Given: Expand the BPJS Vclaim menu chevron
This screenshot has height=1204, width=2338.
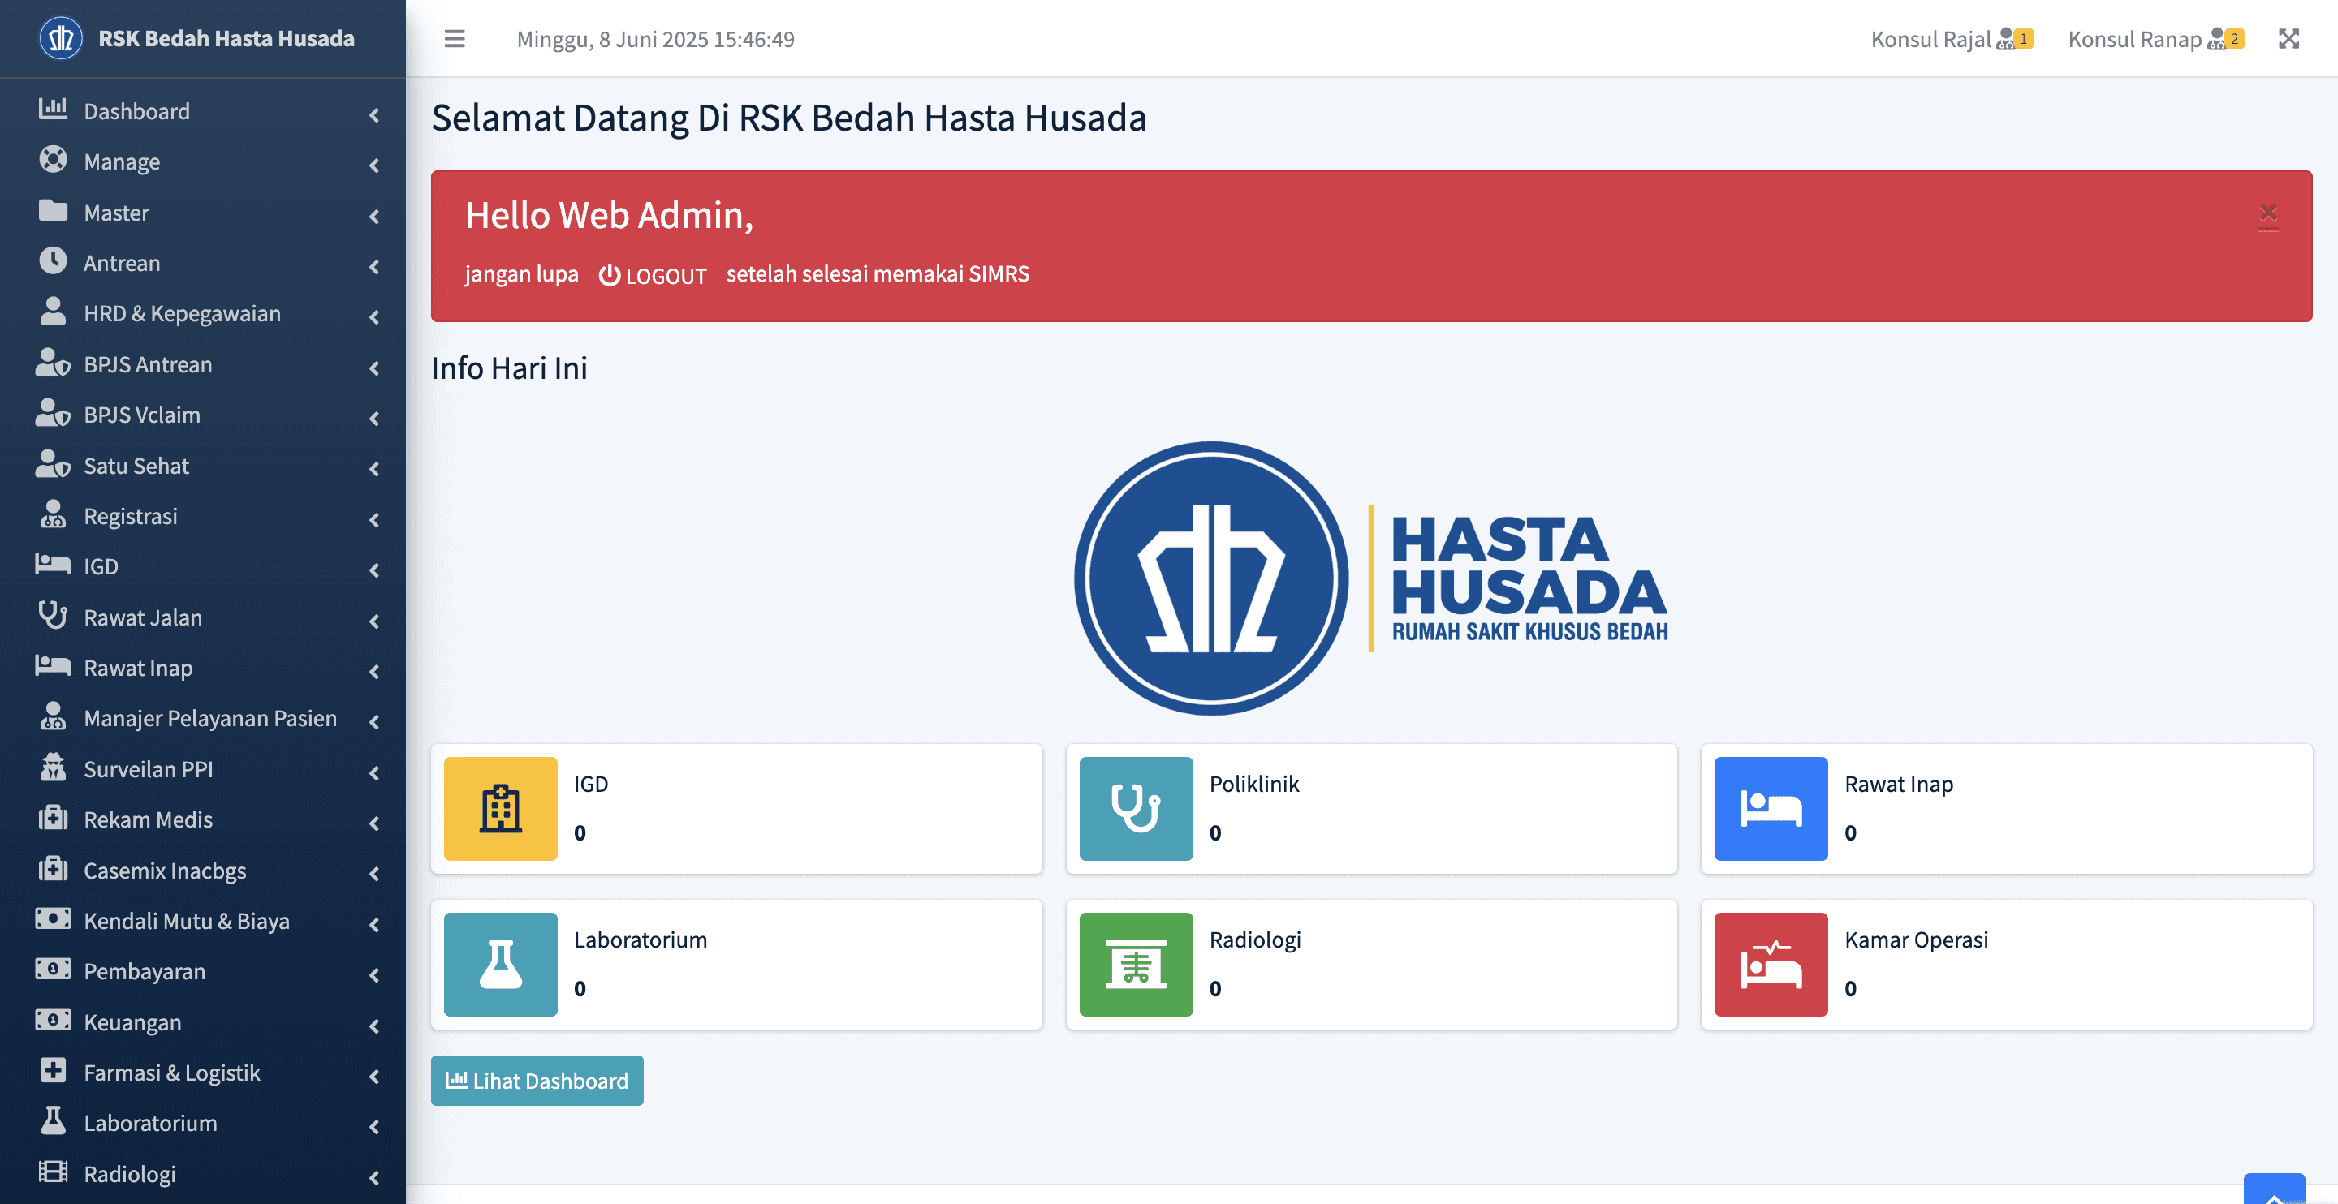Looking at the screenshot, I should (374, 419).
